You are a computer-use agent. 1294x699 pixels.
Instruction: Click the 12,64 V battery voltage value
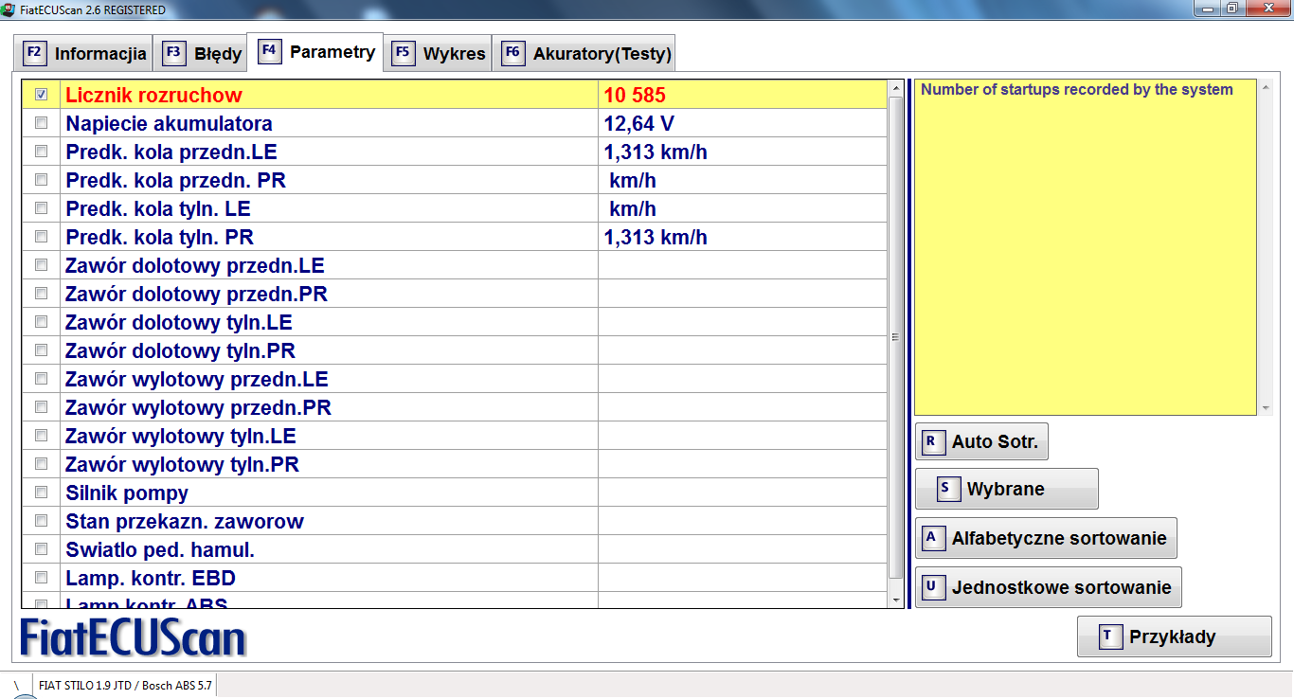click(x=639, y=123)
